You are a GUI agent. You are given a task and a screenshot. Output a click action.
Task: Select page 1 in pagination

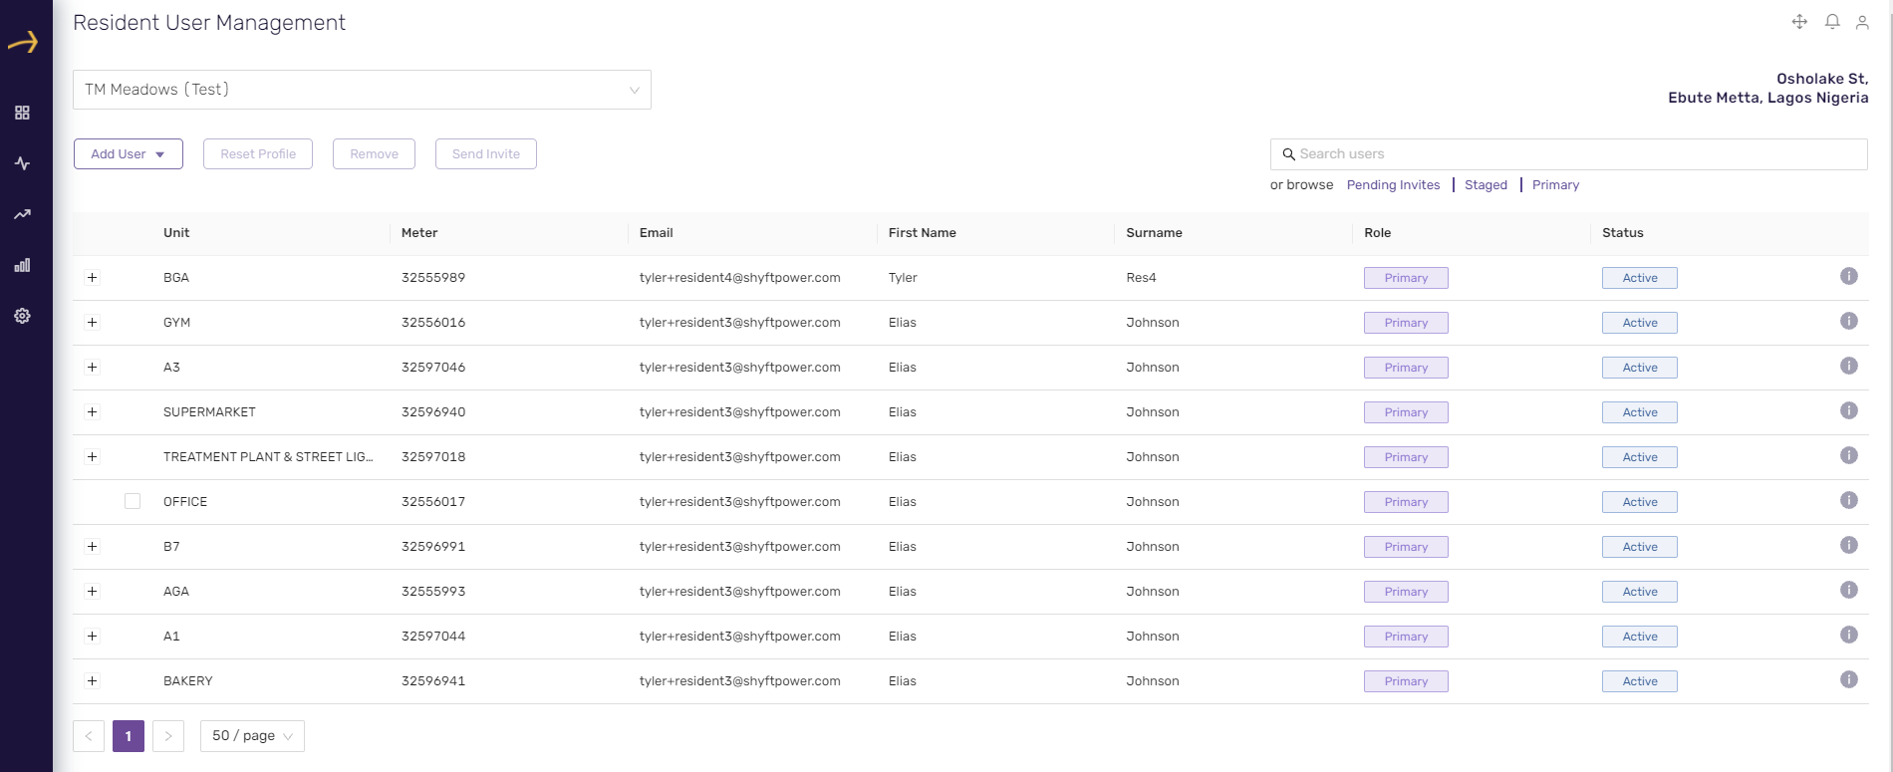[129, 736]
